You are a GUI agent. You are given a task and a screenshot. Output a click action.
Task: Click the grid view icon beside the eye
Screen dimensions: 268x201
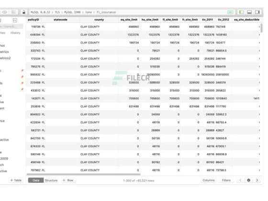[13, 12]
